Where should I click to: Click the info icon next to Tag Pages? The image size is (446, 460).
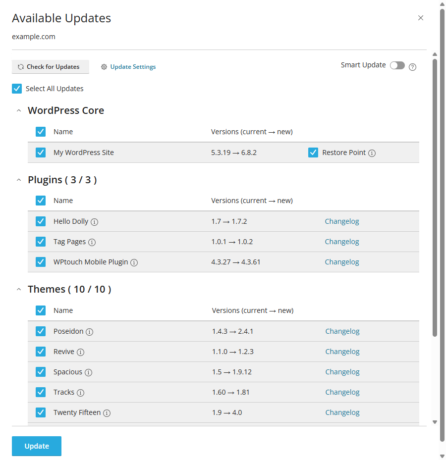92,242
